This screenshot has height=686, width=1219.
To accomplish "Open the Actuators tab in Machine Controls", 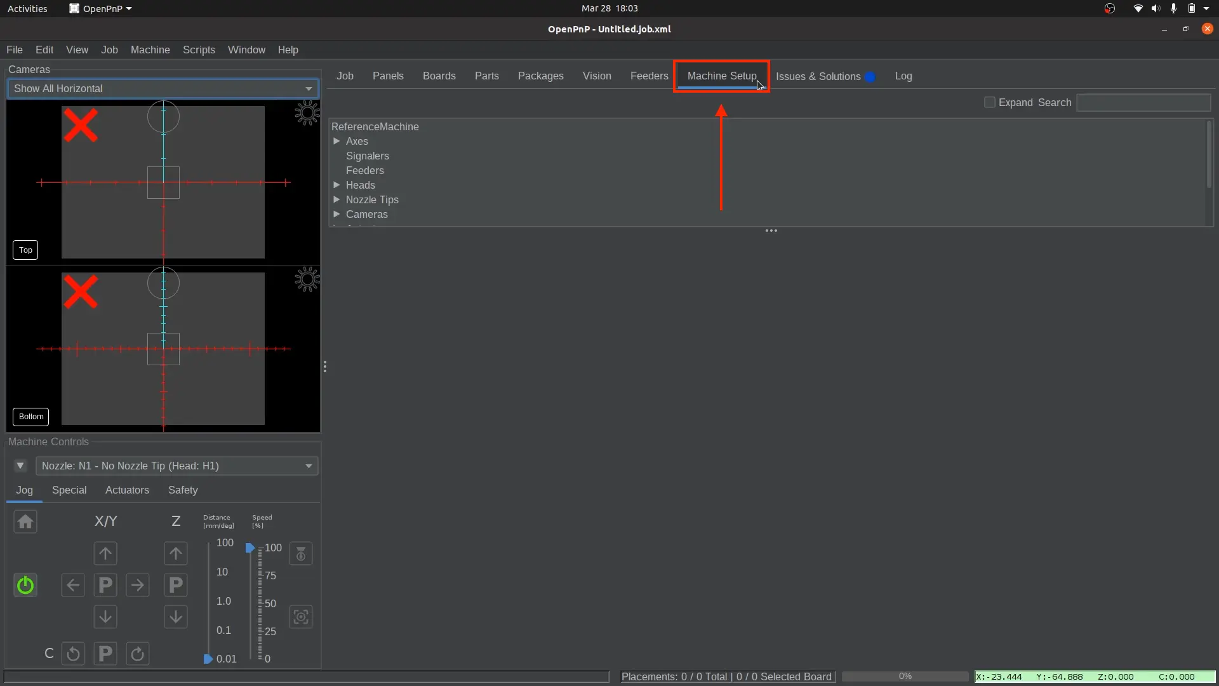I will [x=127, y=490].
